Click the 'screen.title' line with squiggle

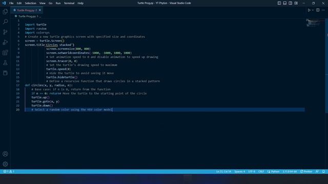50,45
